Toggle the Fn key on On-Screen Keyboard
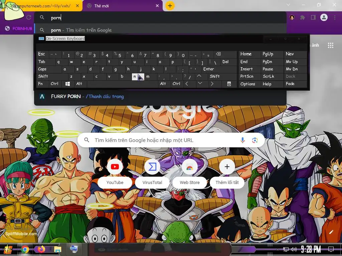The width and height of the screenshot is (342, 256). click(42, 84)
